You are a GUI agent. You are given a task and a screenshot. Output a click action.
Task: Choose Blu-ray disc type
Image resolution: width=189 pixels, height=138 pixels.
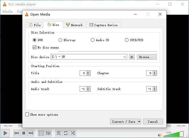pyautogui.click(x=60, y=40)
